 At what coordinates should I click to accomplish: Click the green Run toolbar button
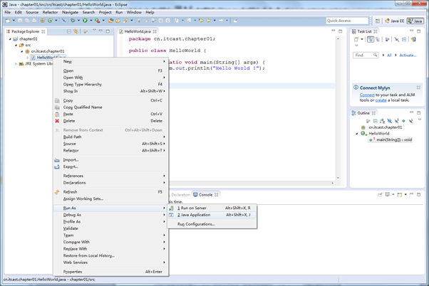pyautogui.click(x=85, y=21)
